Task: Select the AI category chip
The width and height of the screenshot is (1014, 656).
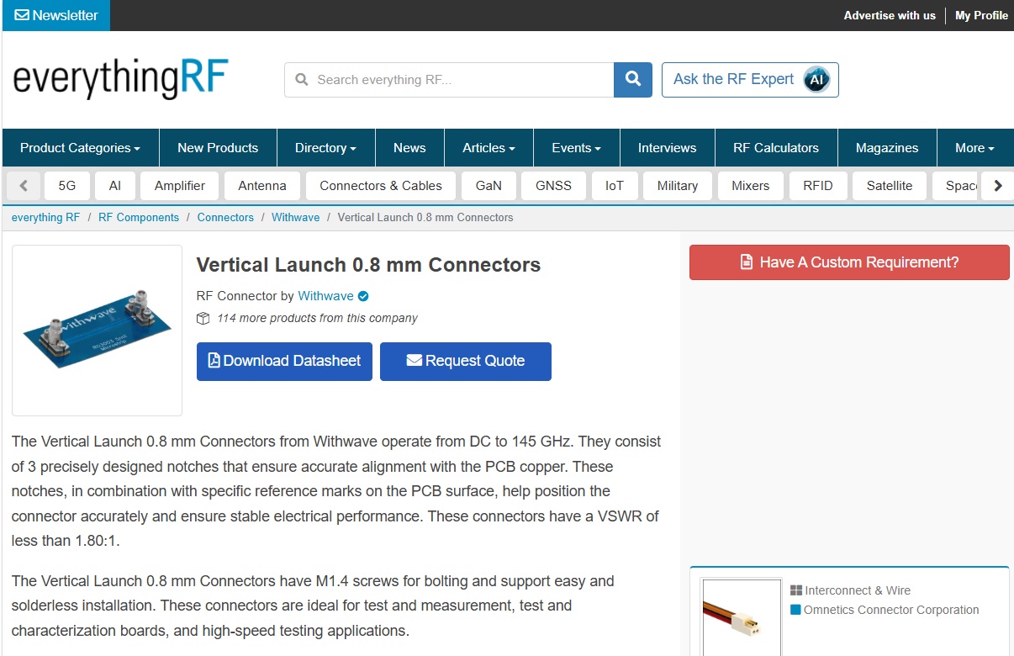Action: tap(115, 186)
